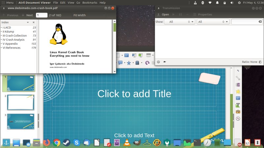Open sidebar Properties wrench icon
The width and height of the screenshot is (264, 148).
(x=238, y=78)
